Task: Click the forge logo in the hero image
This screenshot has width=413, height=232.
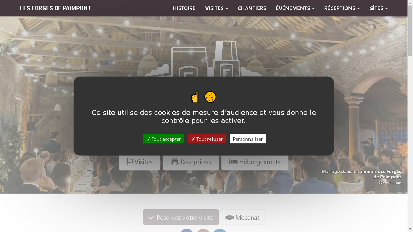Action: (x=204, y=59)
